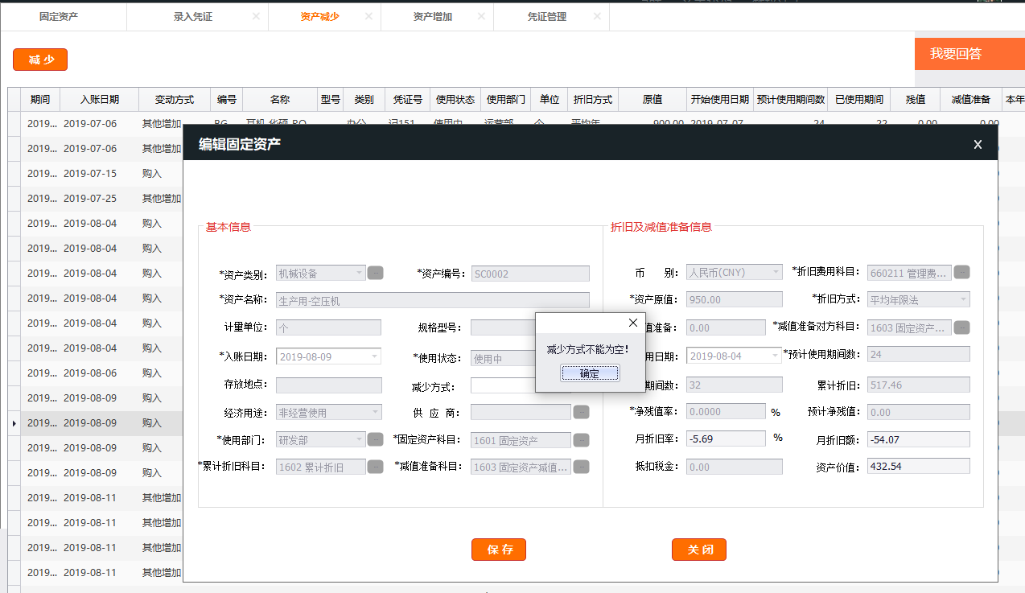Open the 经济用途 dropdown
Viewport: 1025px width, 593px height.
(374, 413)
